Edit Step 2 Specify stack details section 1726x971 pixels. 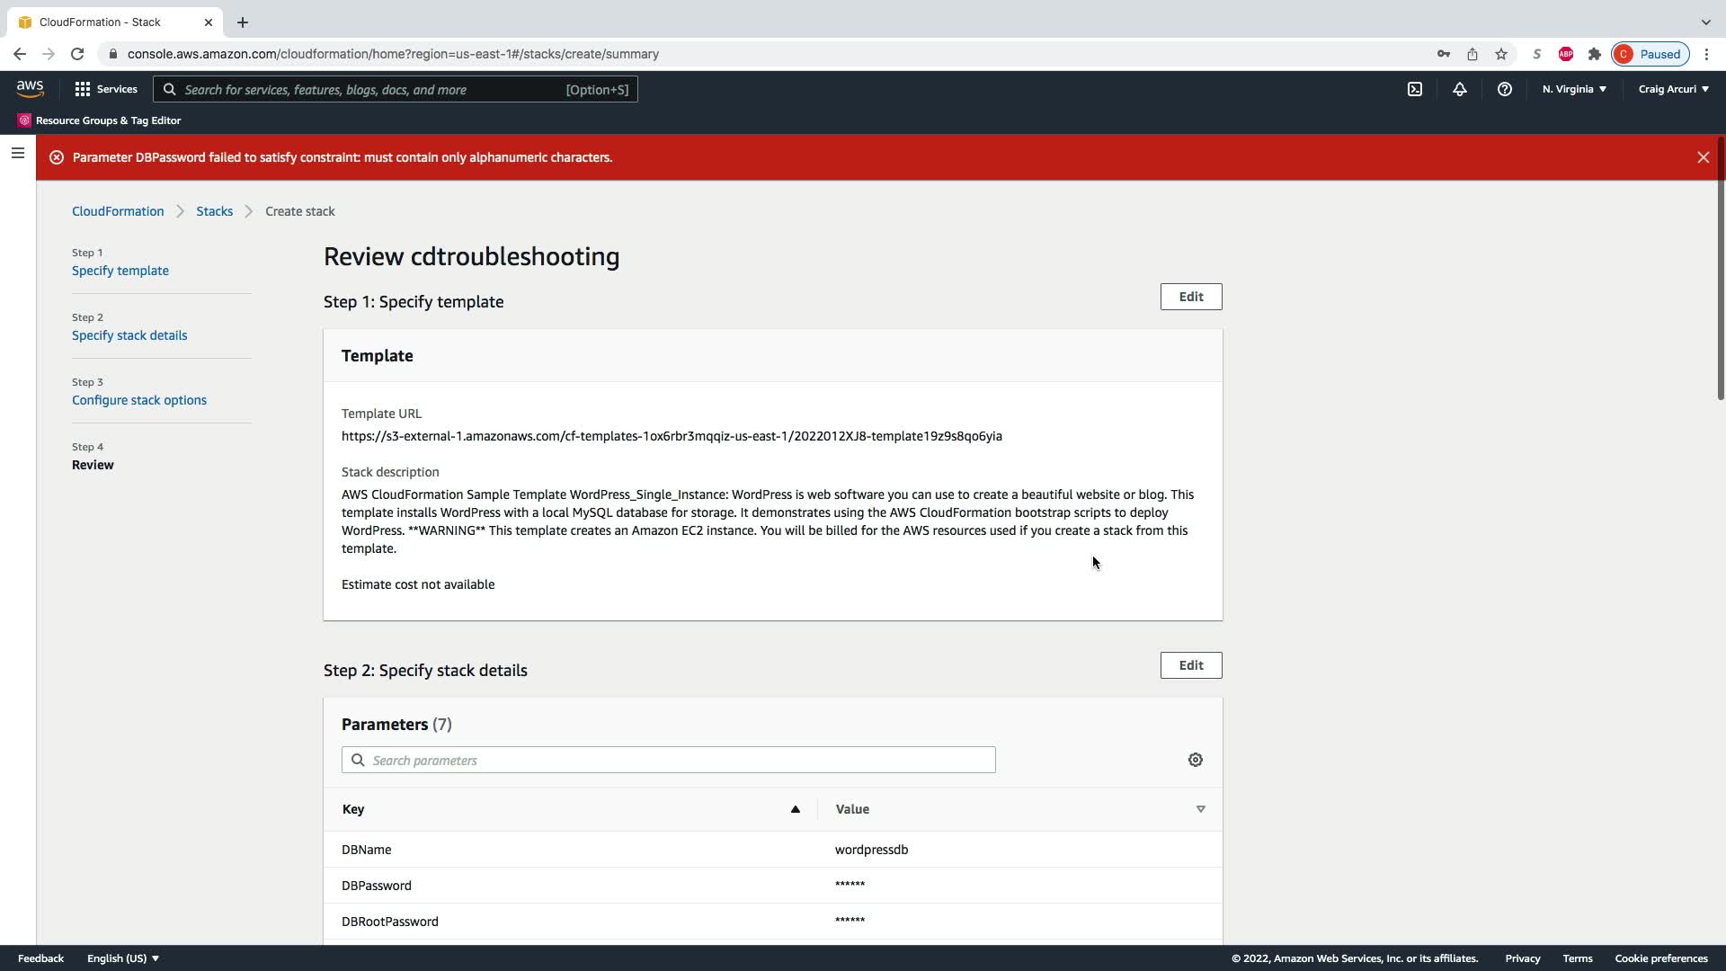(1190, 665)
